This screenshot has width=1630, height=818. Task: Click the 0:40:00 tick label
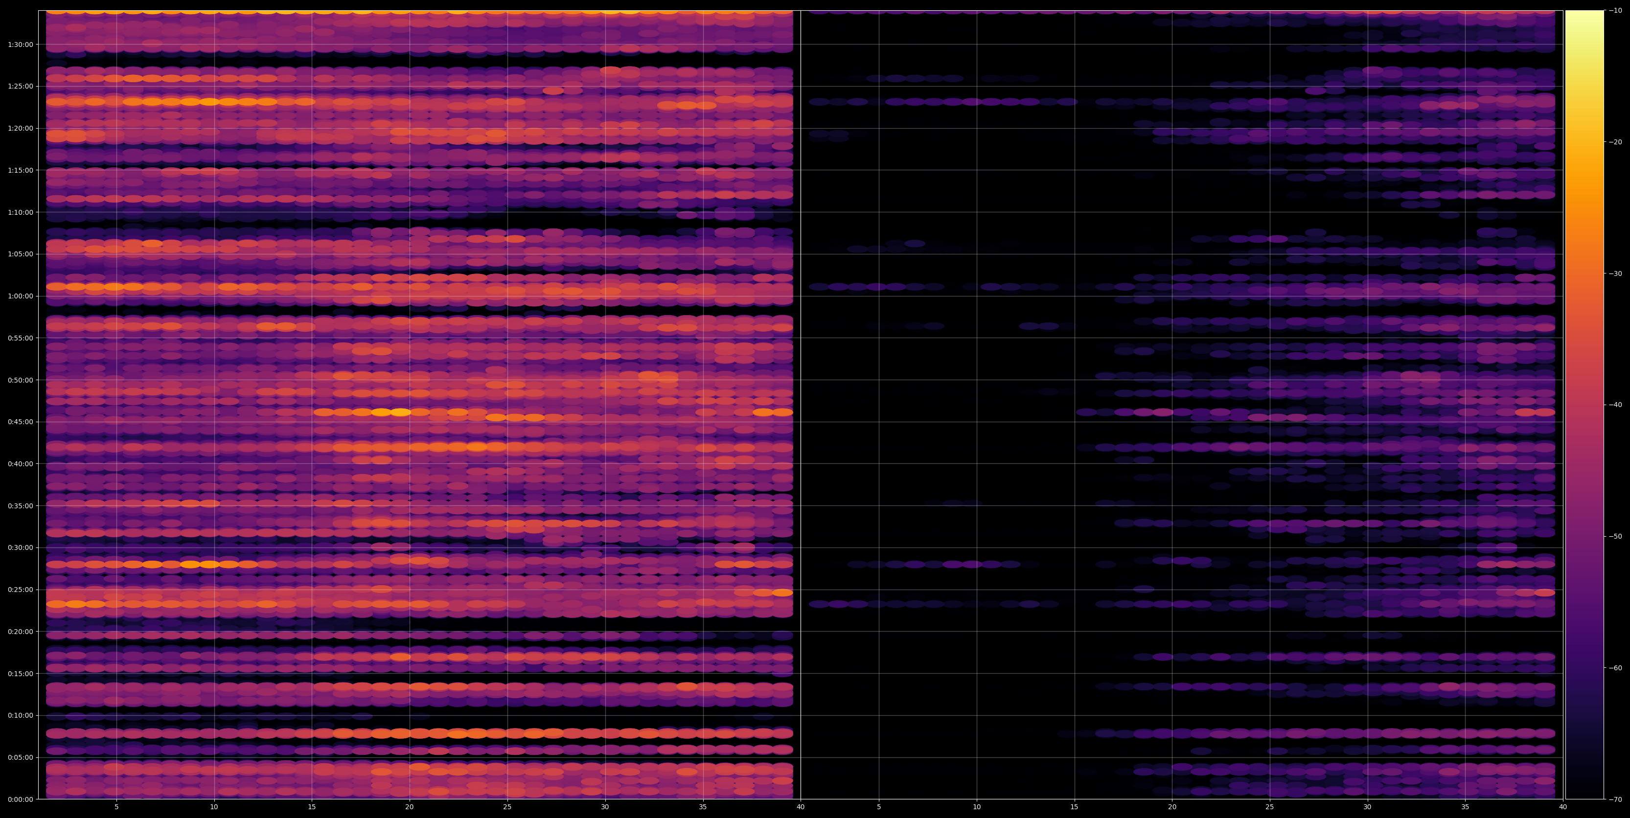pyautogui.click(x=20, y=464)
